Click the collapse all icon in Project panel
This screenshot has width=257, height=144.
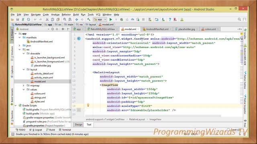57,29
